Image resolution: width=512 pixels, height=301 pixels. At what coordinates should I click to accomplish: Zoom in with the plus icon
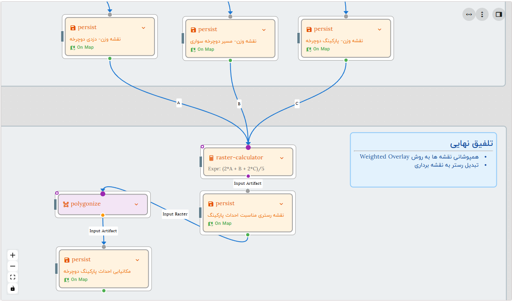click(x=12, y=255)
